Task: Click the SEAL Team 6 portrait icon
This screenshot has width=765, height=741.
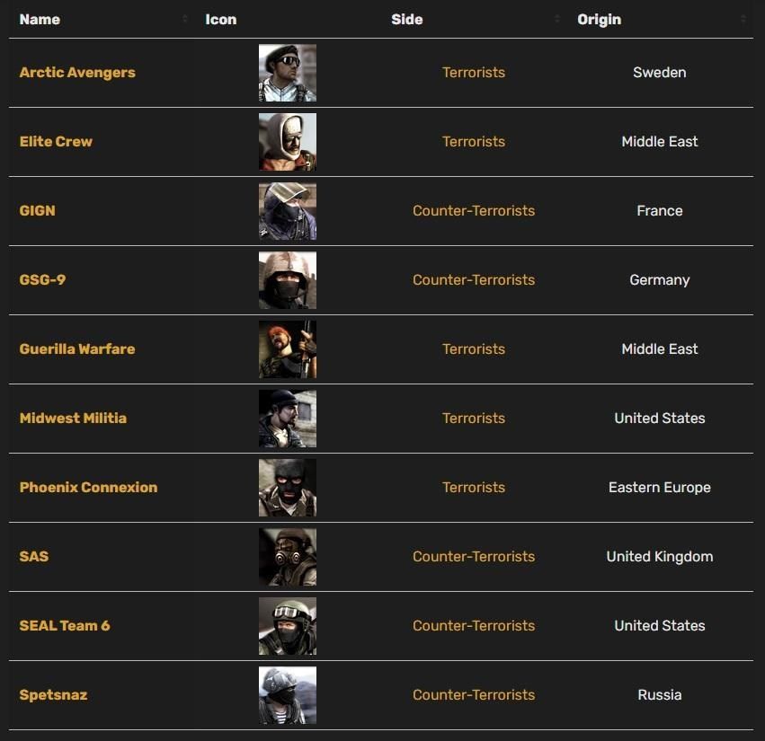Action: (x=288, y=626)
